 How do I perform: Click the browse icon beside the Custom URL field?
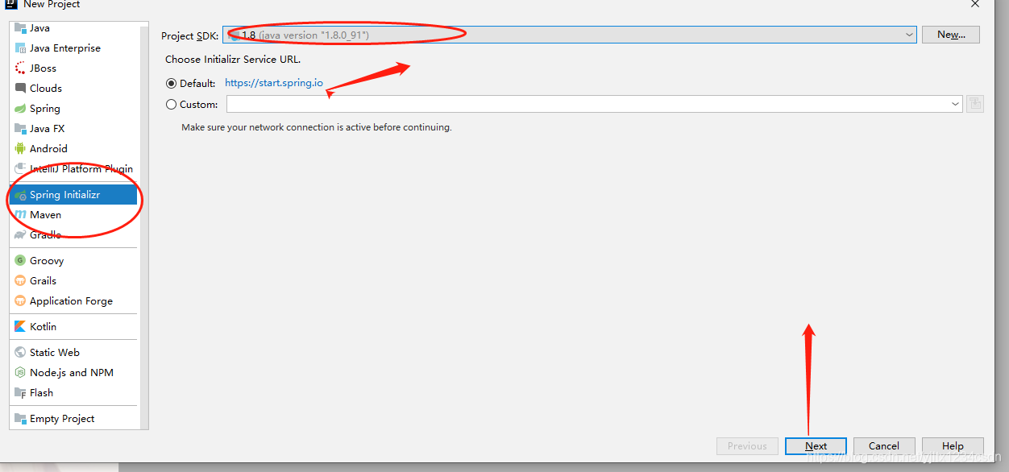975,104
